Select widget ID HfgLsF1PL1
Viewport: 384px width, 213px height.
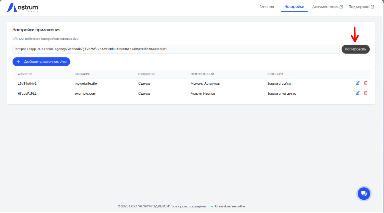tap(27, 94)
